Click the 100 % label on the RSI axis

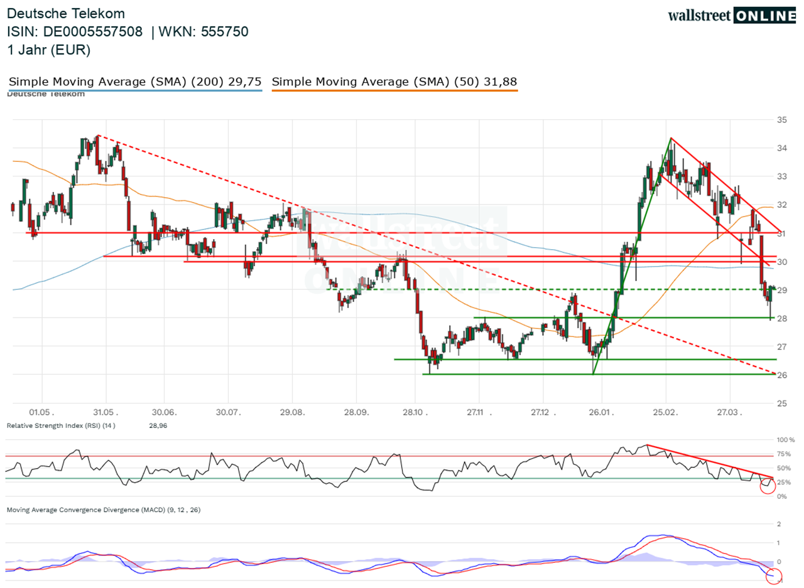click(x=786, y=440)
